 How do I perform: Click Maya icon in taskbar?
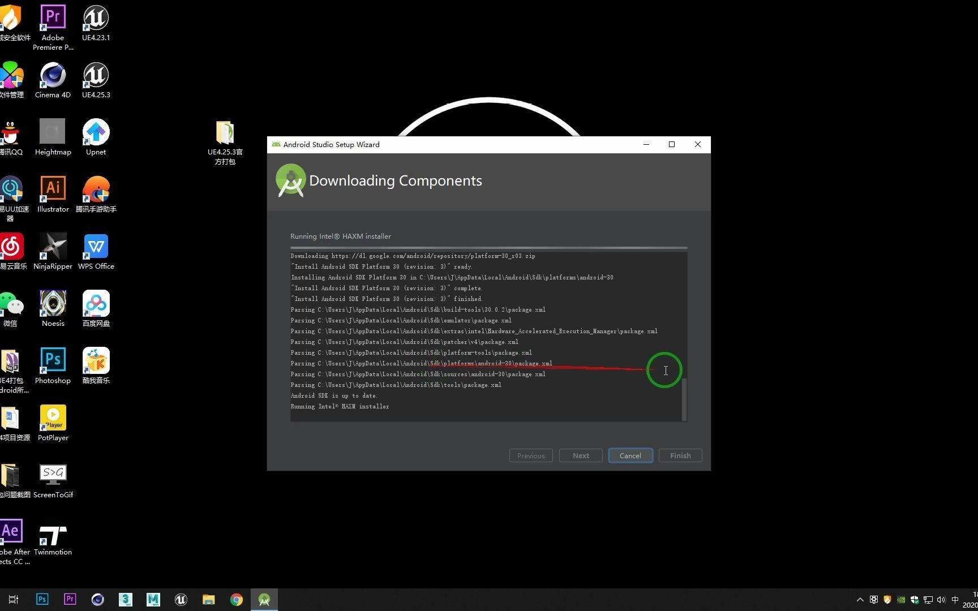pyautogui.click(x=153, y=599)
